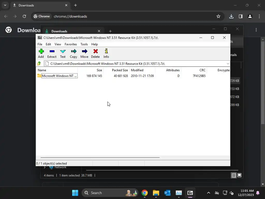
Task: Close the File Explorer Downloads tab
Action: click(99, 31)
